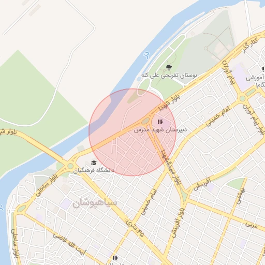Screen dimensions: 265x265
Task: Click the بلوار سیدالشهدا street label
Action: [171, 167]
